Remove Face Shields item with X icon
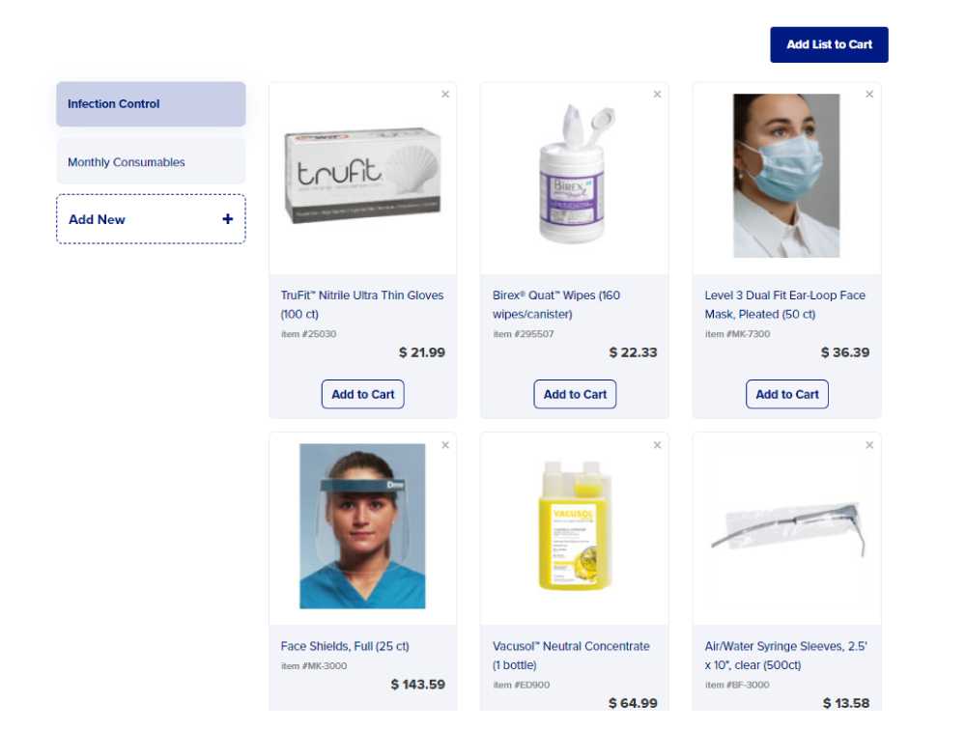 pyautogui.click(x=444, y=444)
